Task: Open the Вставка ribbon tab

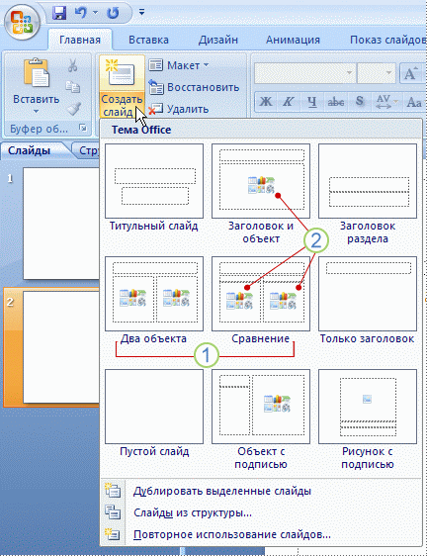Action: [x=148, y=40]
